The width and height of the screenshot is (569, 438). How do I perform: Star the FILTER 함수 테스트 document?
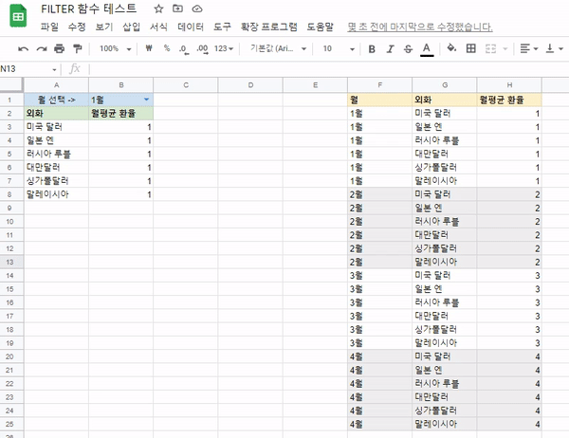158,9
